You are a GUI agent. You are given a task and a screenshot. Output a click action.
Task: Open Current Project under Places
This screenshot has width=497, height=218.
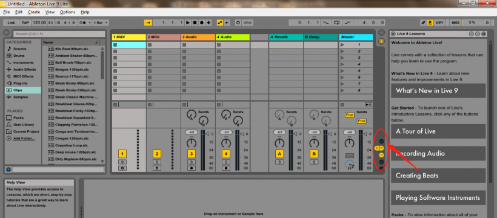tap(26, 131)
